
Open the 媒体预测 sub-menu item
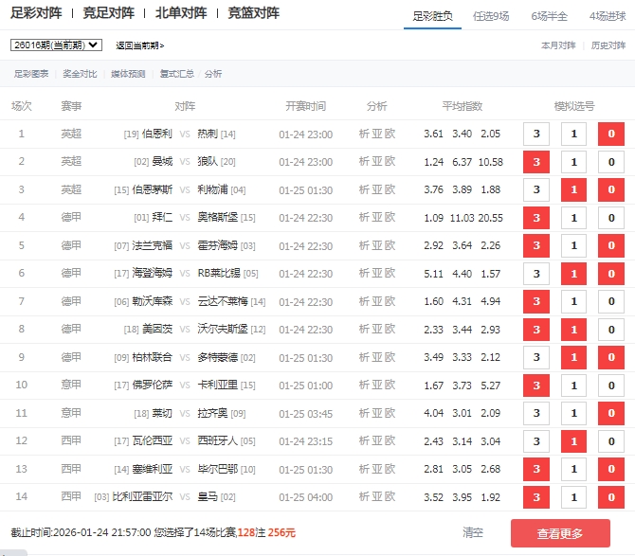pos(128,74)
